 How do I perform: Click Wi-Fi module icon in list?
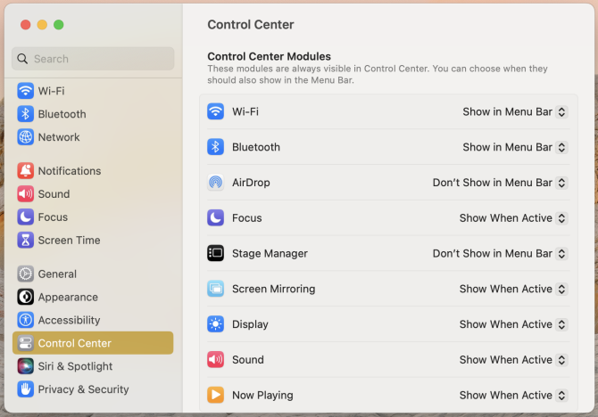click(215, 111)
